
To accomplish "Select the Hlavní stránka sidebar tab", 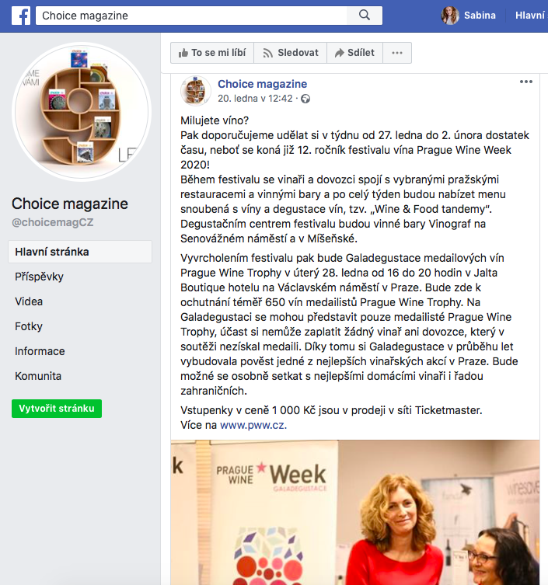I will coord(80,252).
